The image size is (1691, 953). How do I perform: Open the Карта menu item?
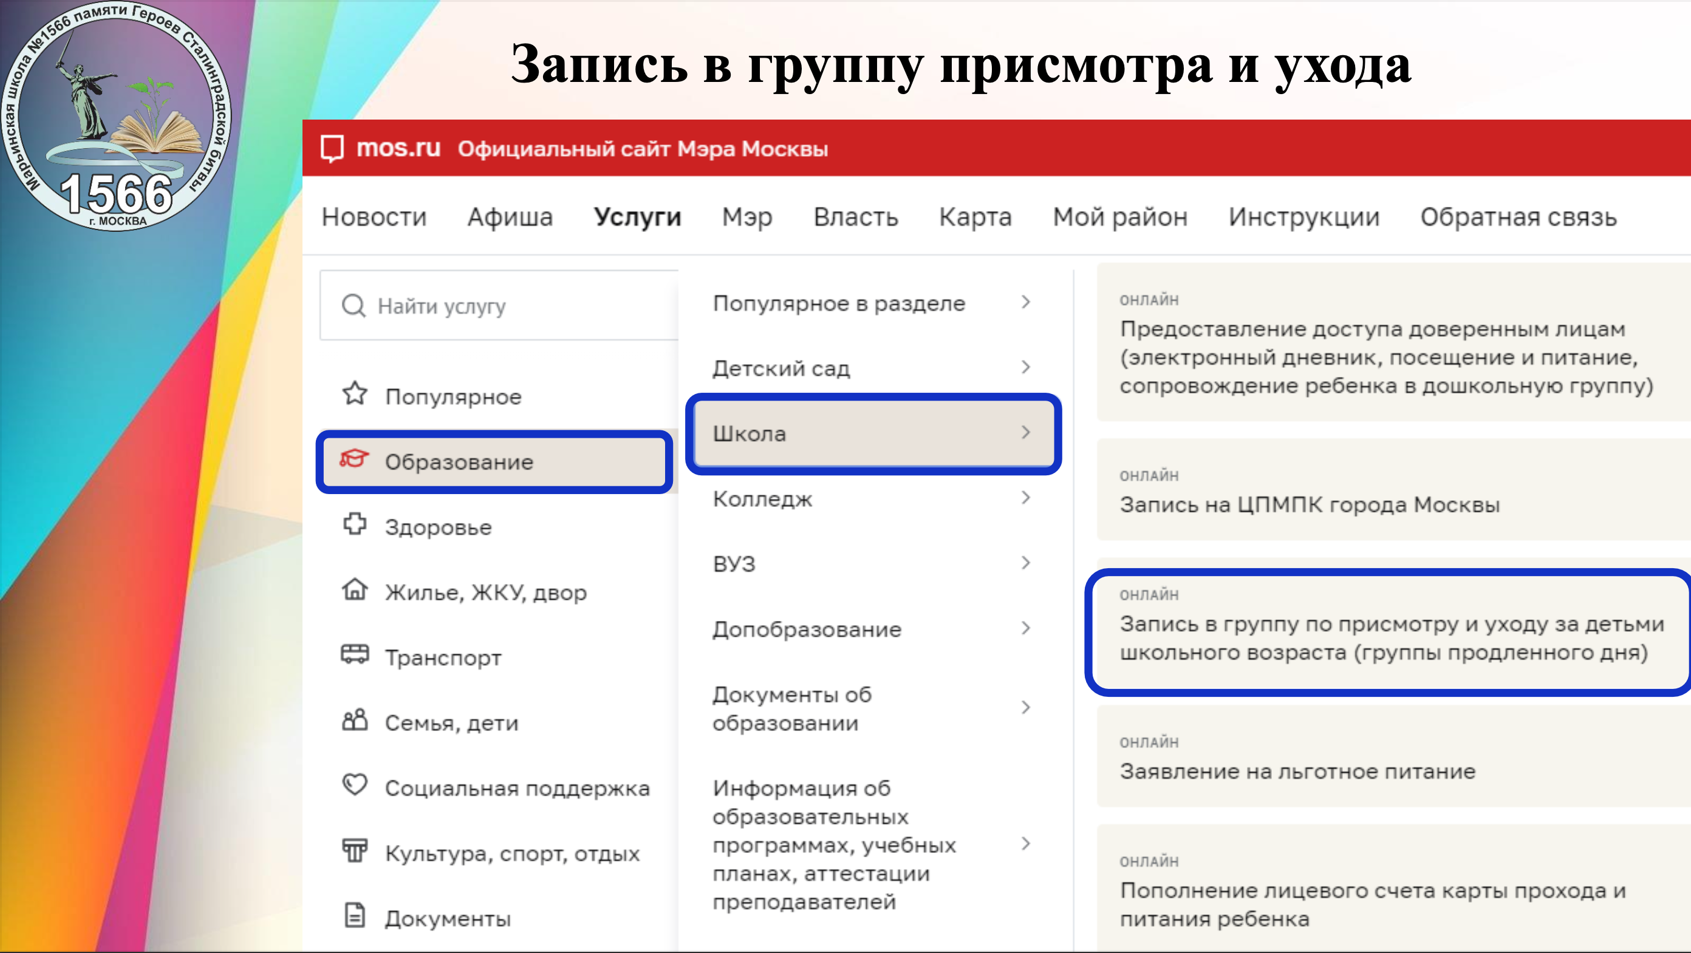975,217
